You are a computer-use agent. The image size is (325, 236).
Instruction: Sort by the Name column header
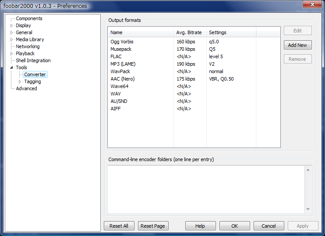(141, 32)
